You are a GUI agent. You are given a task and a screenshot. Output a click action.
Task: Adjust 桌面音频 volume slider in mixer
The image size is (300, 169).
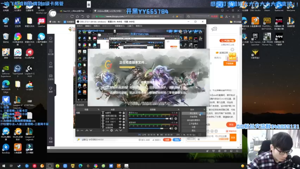point(148,128)
